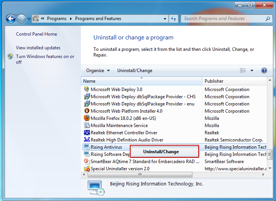Click the Windows features shield icon
The image size is (276, 201).
(10, 57)
